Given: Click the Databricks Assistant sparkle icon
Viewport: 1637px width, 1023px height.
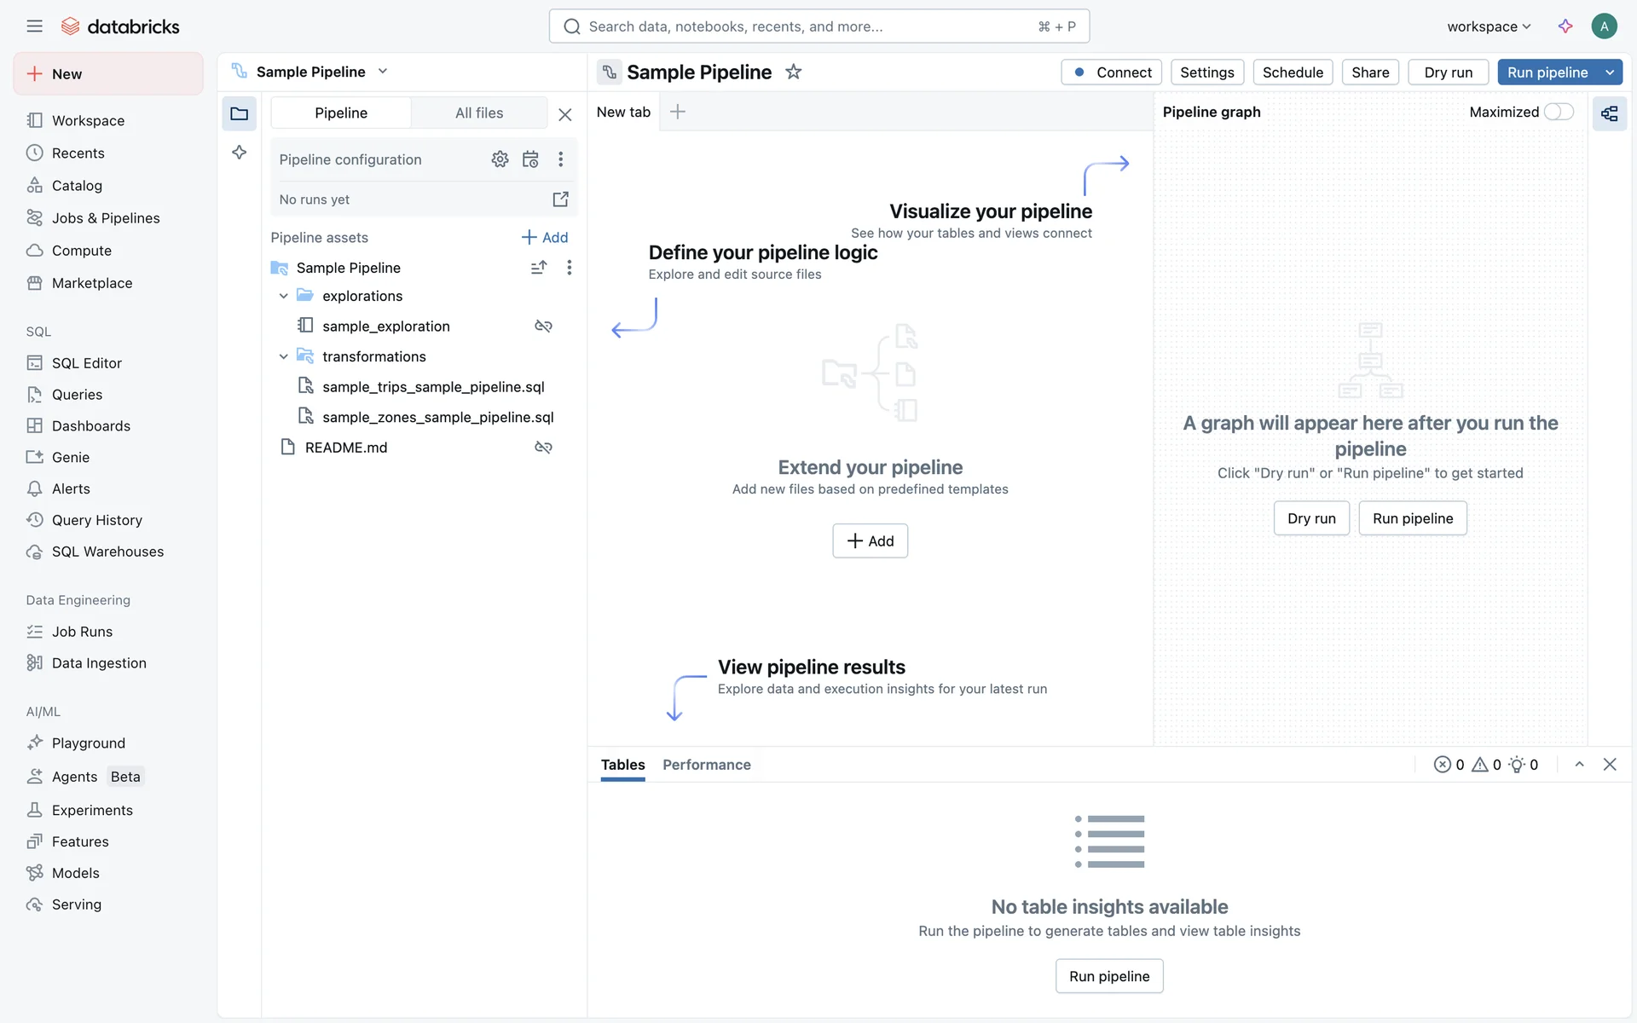Looking at the screenshot, I should click(1565, 26).
